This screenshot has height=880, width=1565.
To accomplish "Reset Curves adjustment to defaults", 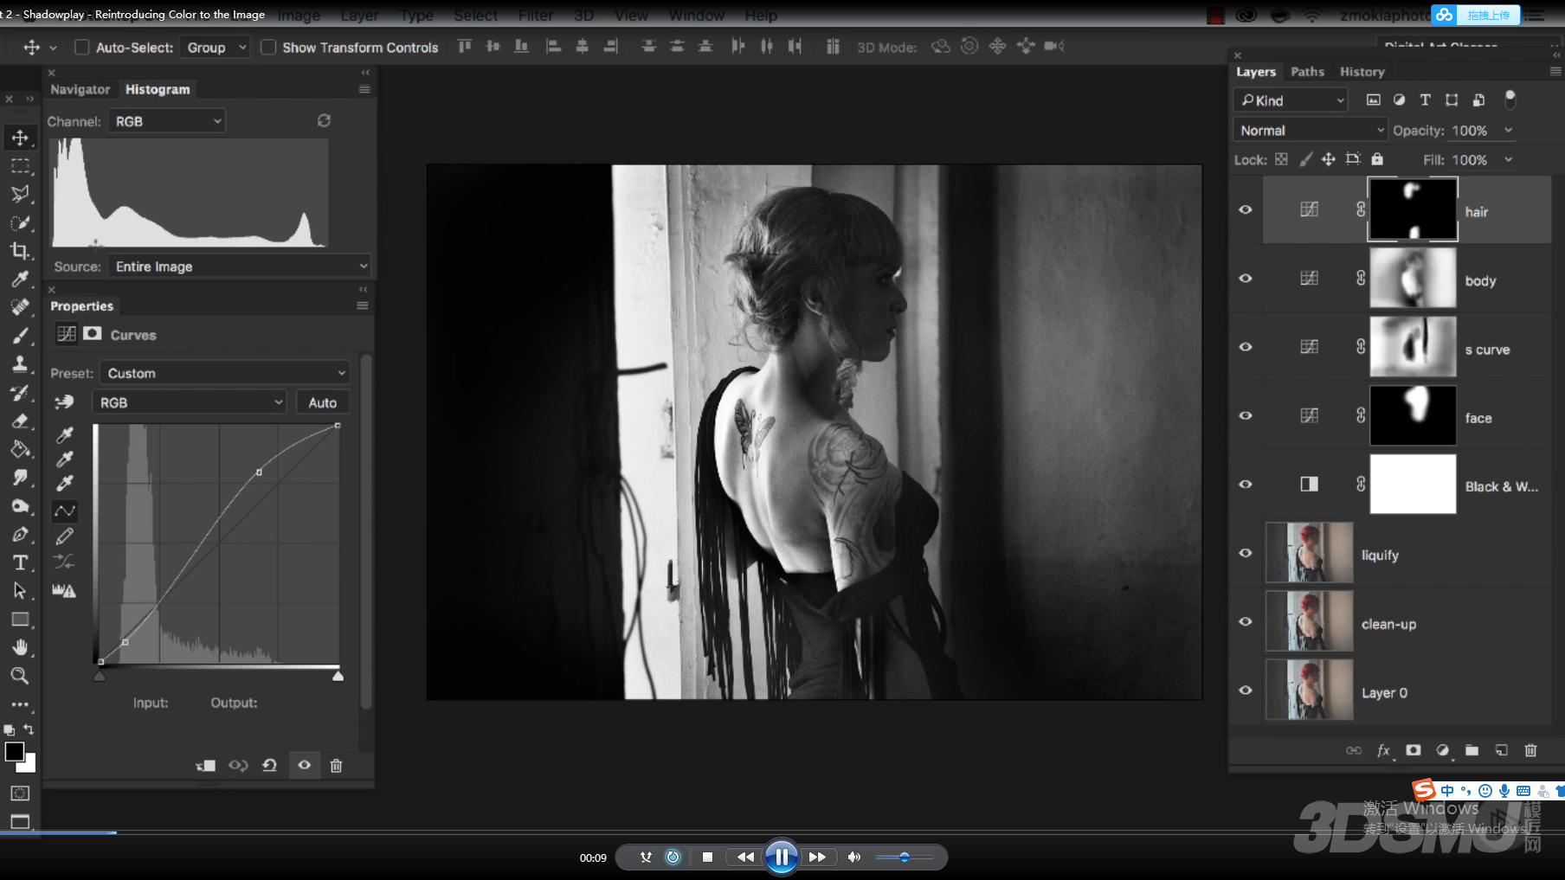I will (x=270, y=766).
